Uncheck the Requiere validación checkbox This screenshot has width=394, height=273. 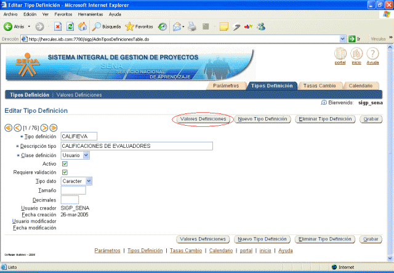[65, 173]
